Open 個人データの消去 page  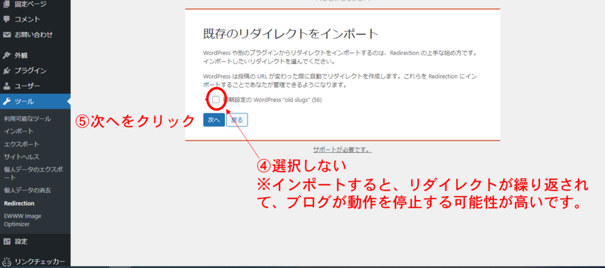27,190
